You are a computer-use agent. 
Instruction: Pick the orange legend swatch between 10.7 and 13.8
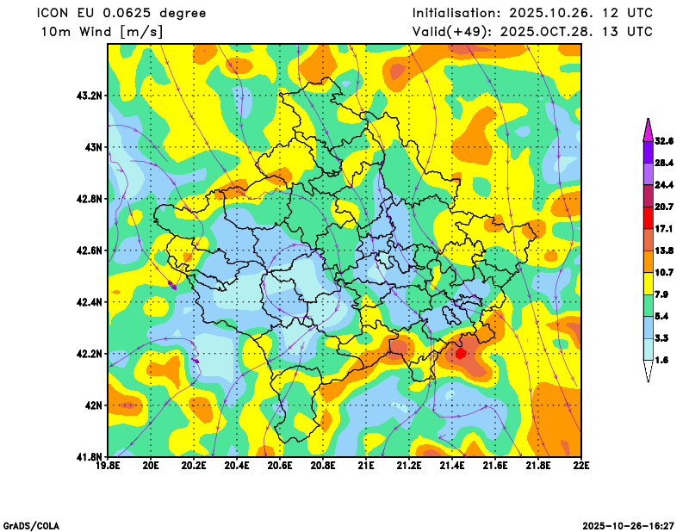[648, 261]
